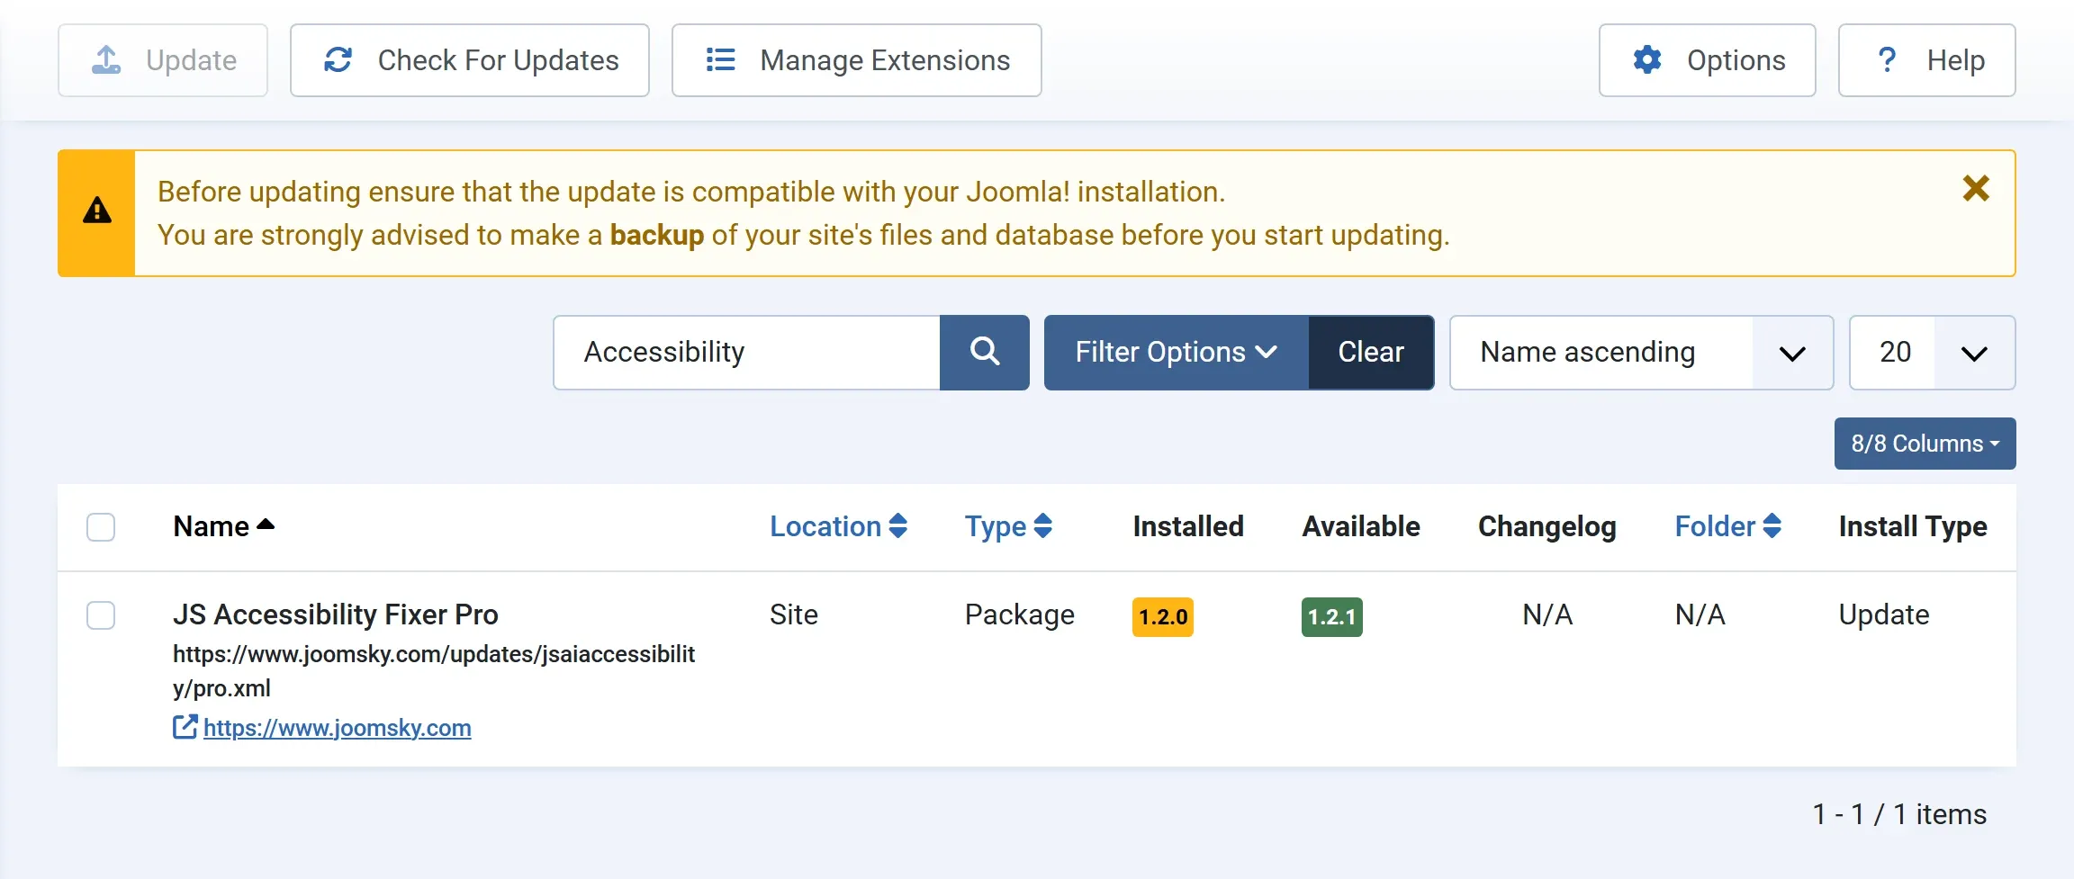Open the 8/8 Columns dropdown
This screenshot has width=2074, height=879.
1925,444
